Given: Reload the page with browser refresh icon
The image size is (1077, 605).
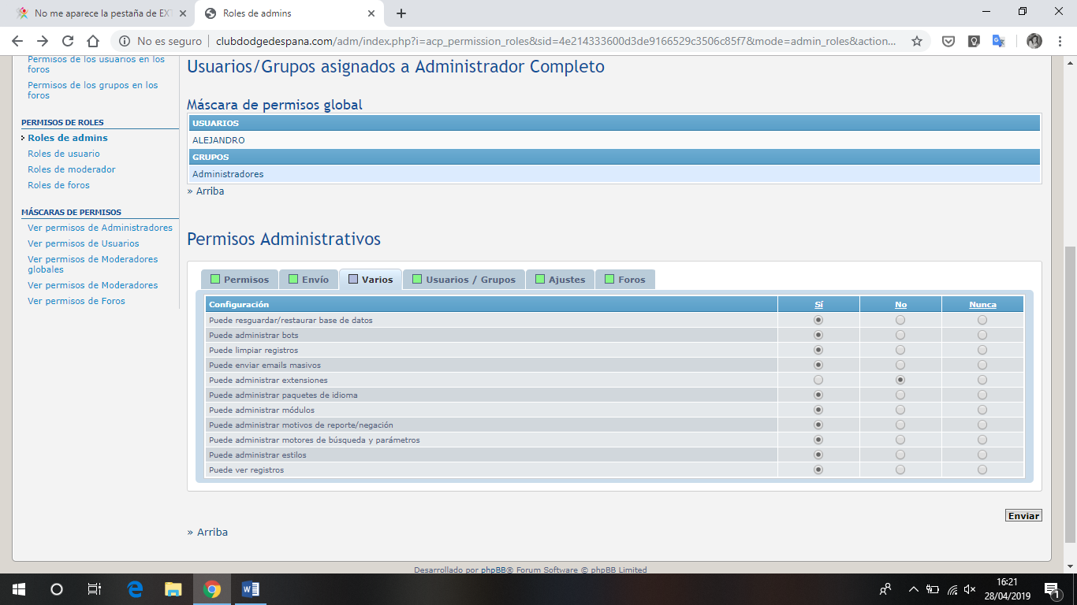Looking at the screenshot, I should (x=68, y=41).
